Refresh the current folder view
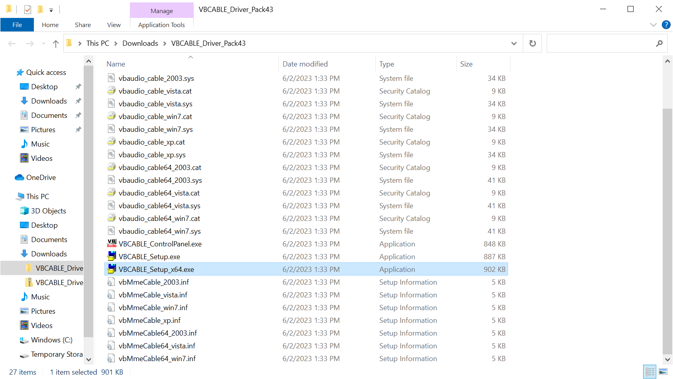The image size is (673, 379). point(532,43)
